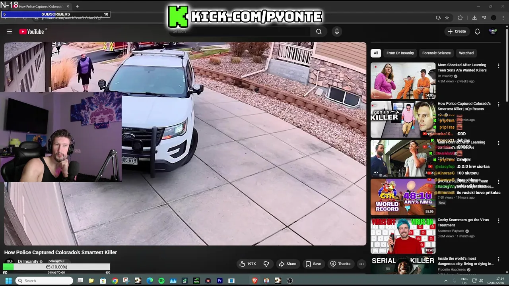Open Adobe Premiere Pro from the taskbar
This screenshot has height=286, width=509.
[x=220, y=280]
